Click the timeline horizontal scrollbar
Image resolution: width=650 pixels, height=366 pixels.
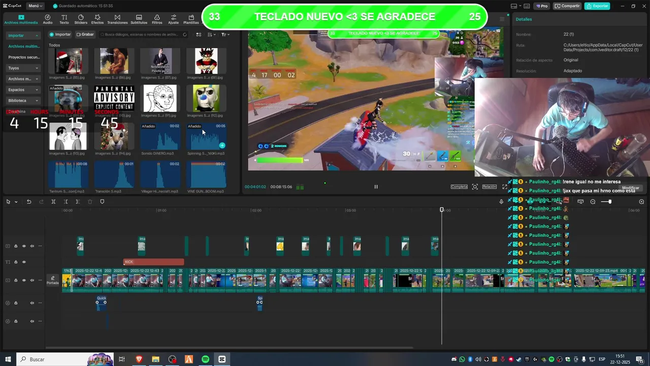click(x=230, y=348)
